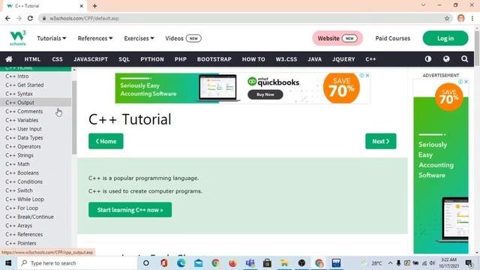This screenshot has height=270, width=480.
Task: Launch Microsoft Office from the taskbar
Action: point(163,263)
